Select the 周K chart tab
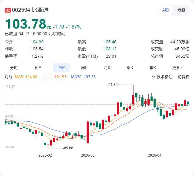Screen dimensions: 194x176 [84, 68]
